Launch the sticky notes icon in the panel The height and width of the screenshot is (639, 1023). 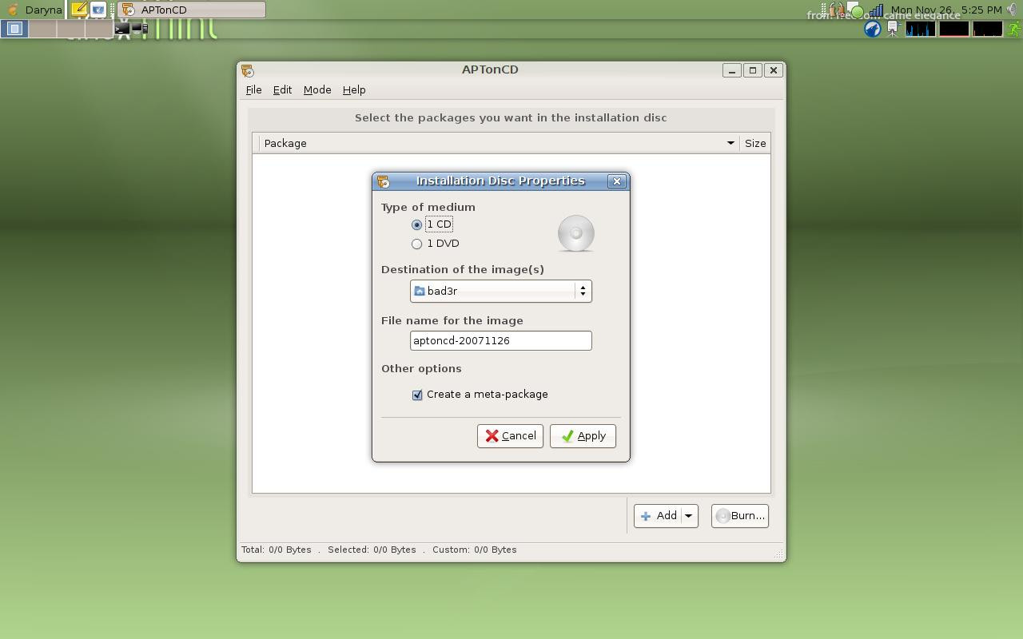pyautogui.click(x=79, y=10)
